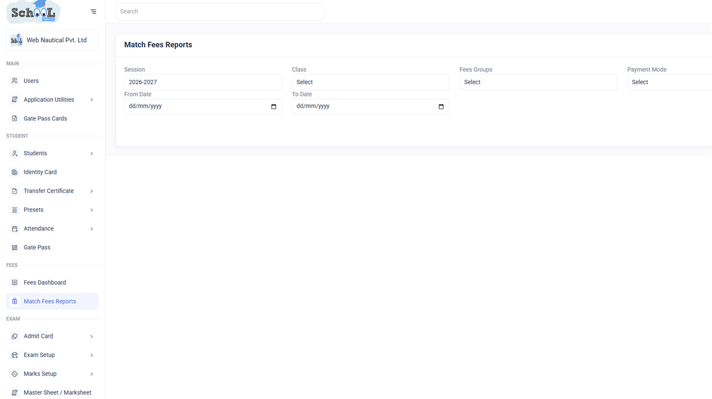The height and width of the screenshot is (399, 712).
Task: Open the Fees Groups dropdown
Action: [538, 82]
